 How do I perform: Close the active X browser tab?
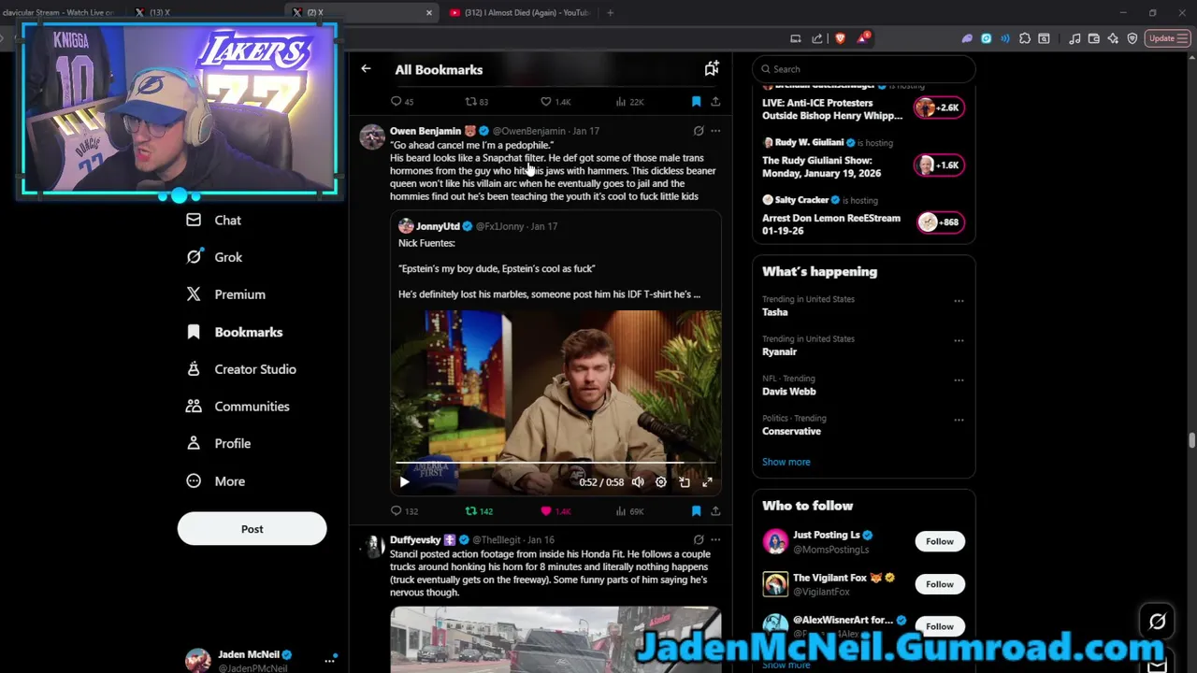tap(429, 12)
